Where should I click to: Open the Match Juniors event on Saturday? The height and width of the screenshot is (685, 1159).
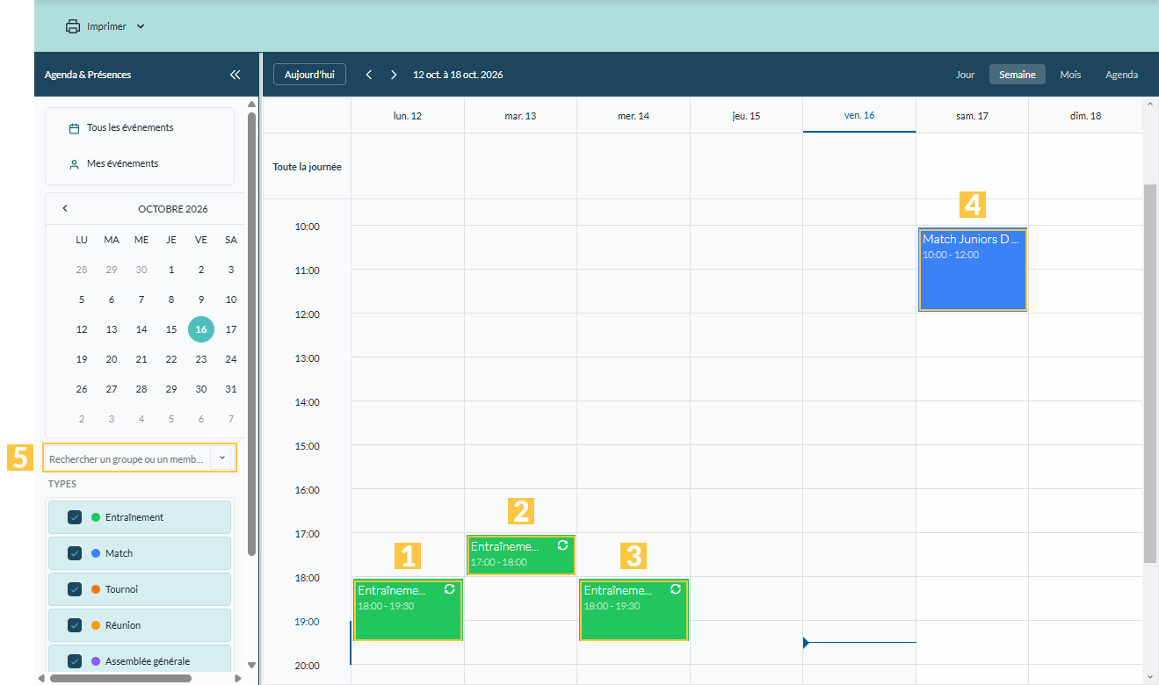(972, 269)
